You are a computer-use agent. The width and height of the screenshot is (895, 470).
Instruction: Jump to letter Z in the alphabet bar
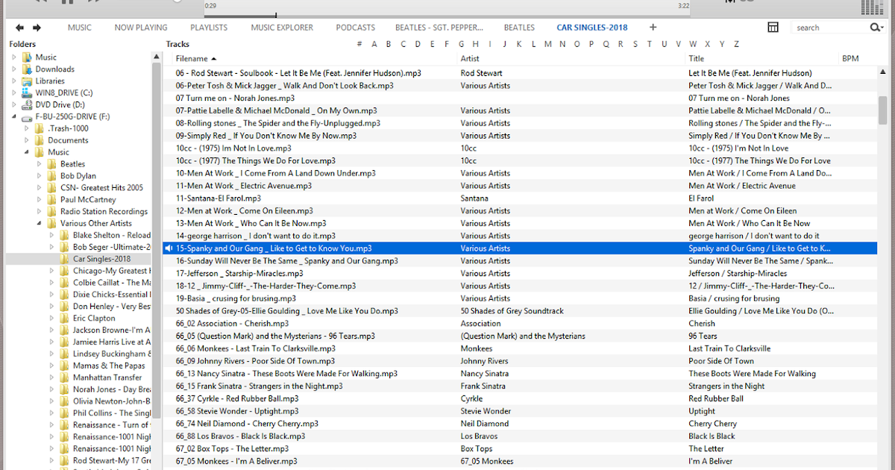(736, 44)
